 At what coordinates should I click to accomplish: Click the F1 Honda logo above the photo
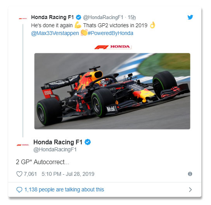[113, 47]
